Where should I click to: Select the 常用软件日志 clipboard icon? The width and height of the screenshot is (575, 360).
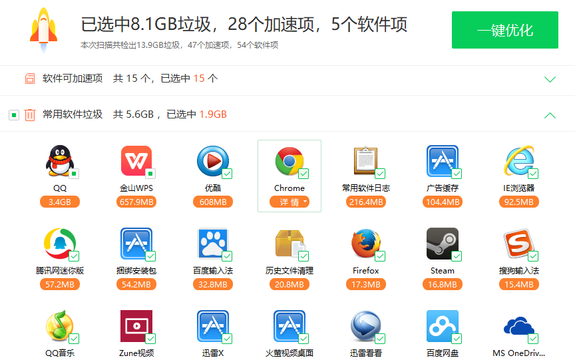click(365, 160)
